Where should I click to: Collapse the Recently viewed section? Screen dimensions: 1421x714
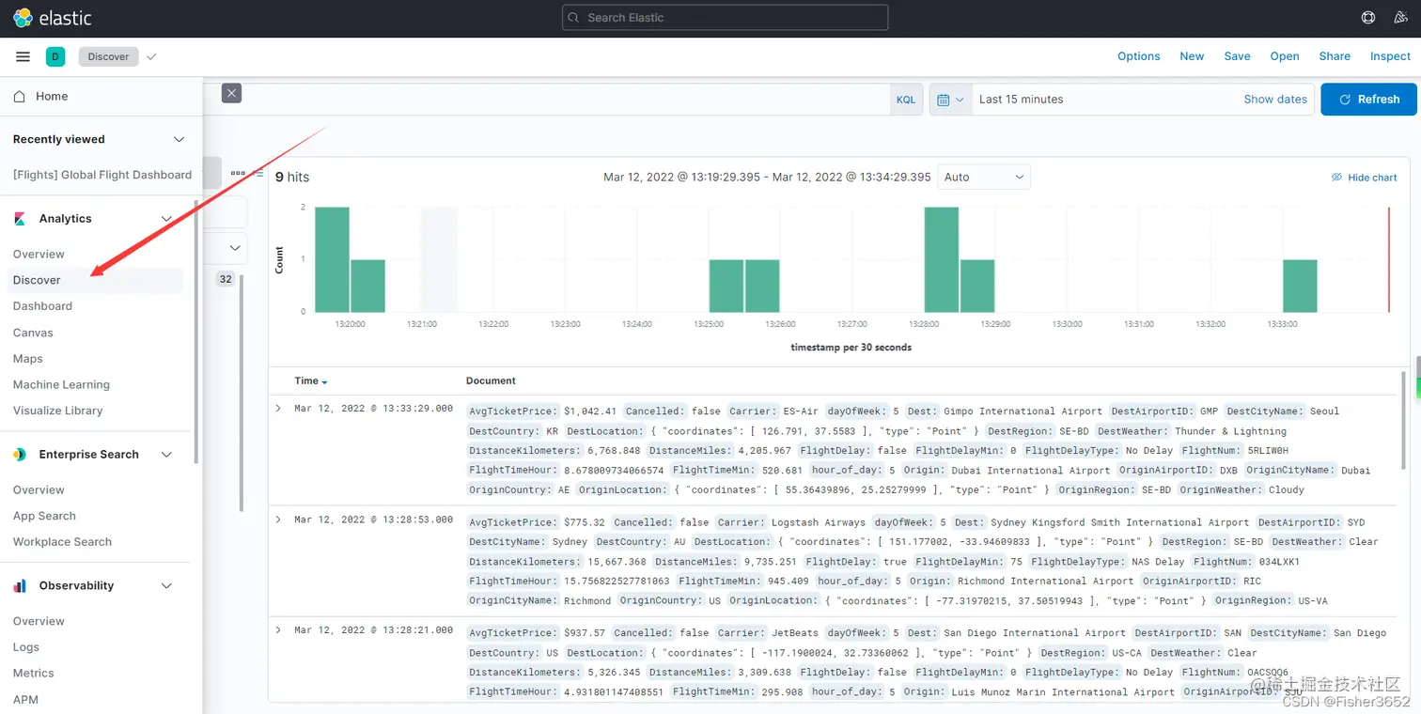tap(179, 139)
